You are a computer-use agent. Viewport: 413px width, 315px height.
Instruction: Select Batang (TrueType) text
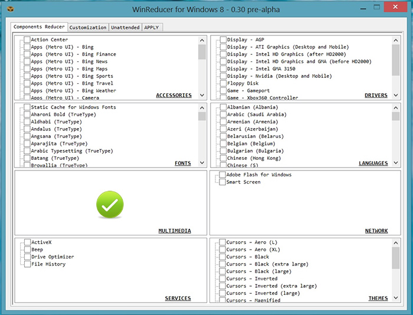tap(55, 158)
